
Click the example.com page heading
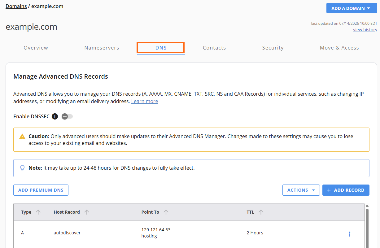pos(31,27)
